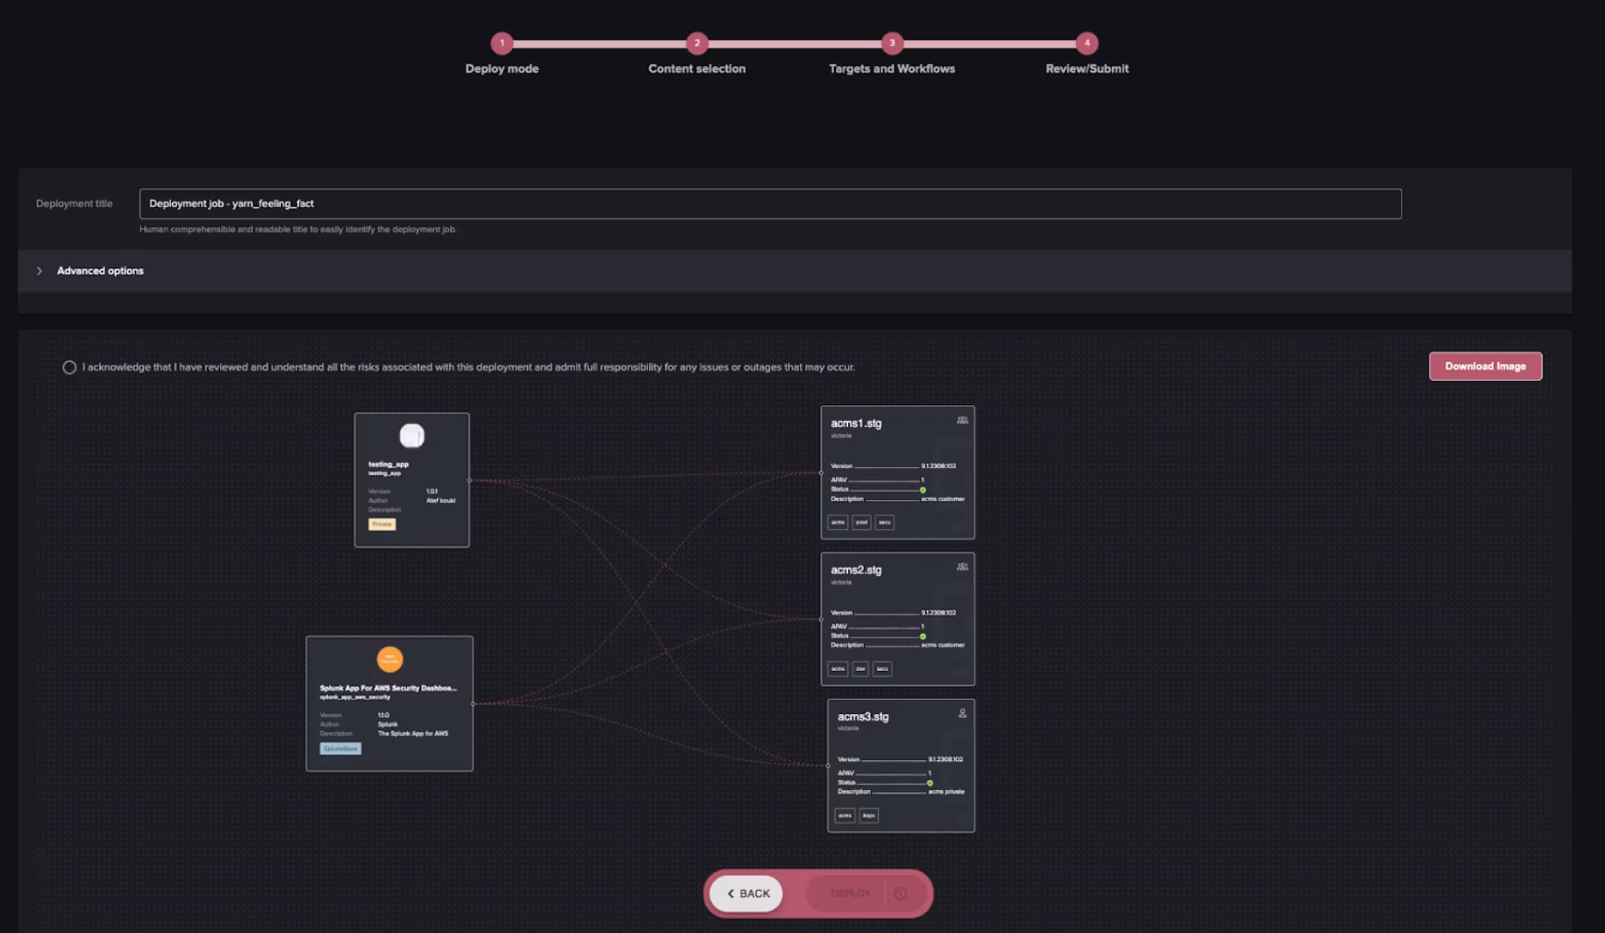Image resolution: width=1605 pixels, height=933 pixels.
Task: Click the info icon beside Deploy
Action: 901,894
